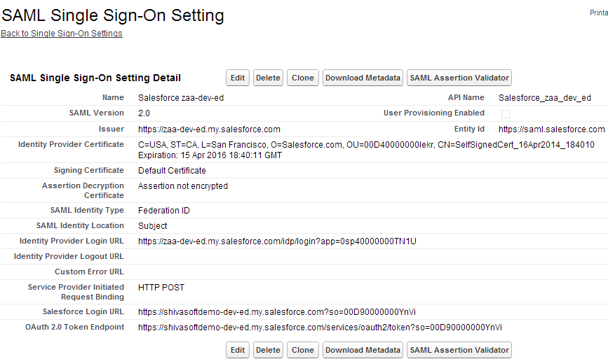This screenshot has height=359, width=608.
Task: Click the Assertion Decryption Certificate label
Action: [x=83, y=190]
